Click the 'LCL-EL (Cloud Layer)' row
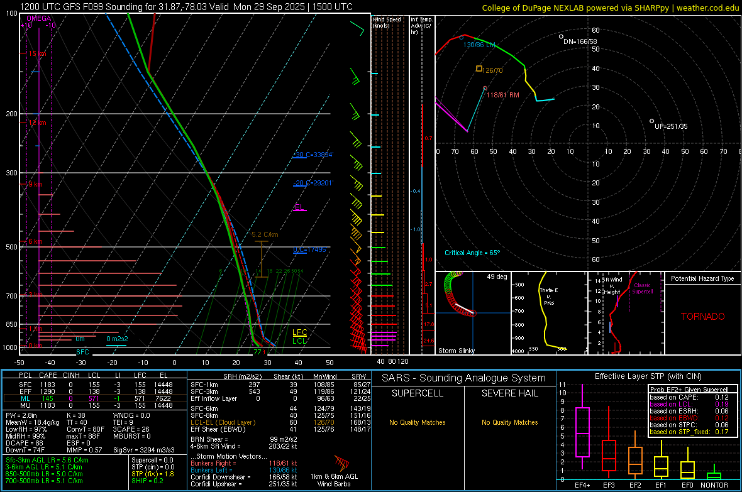 pos(280,422)
